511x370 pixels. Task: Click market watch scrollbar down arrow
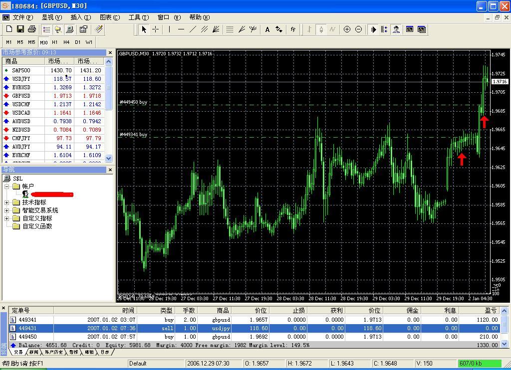pos(109,158)
